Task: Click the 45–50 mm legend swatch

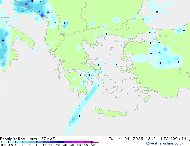Action: [88, 142]
